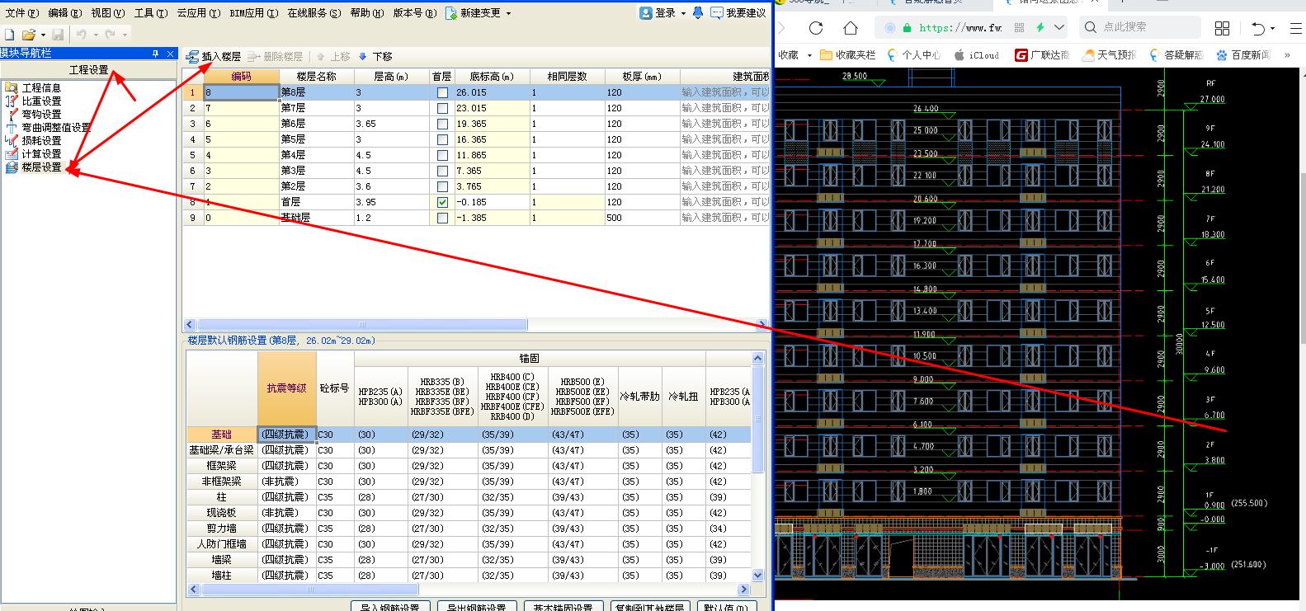
Task: Open 云应用(Y) menu
Action: (x=198, y=12)
